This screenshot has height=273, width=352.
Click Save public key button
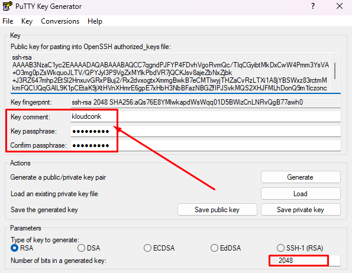point(217,210)
